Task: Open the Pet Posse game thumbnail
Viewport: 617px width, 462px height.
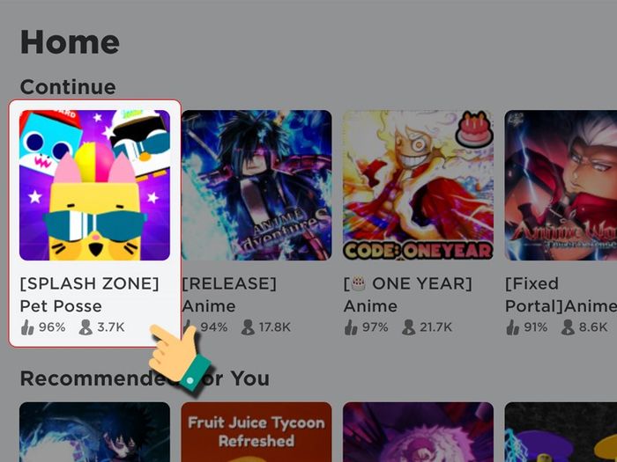Action: (x=95, y=185)
